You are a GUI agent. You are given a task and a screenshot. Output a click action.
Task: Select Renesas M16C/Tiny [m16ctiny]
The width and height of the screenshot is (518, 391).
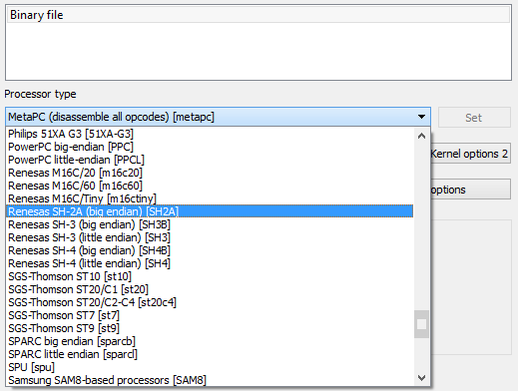point(210,198)
